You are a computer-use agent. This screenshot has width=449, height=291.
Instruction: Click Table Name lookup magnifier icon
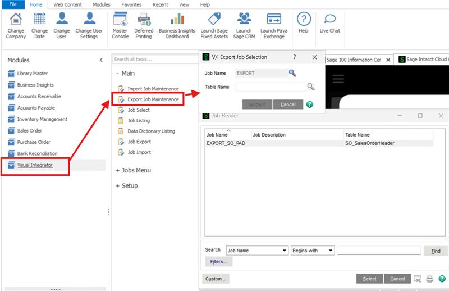(x=311, y=87)
